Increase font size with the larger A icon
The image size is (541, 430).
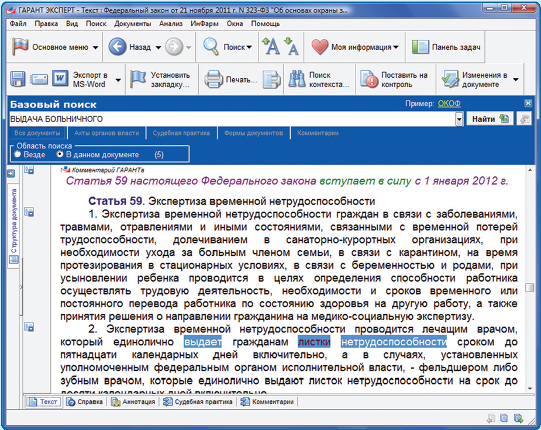270,47
